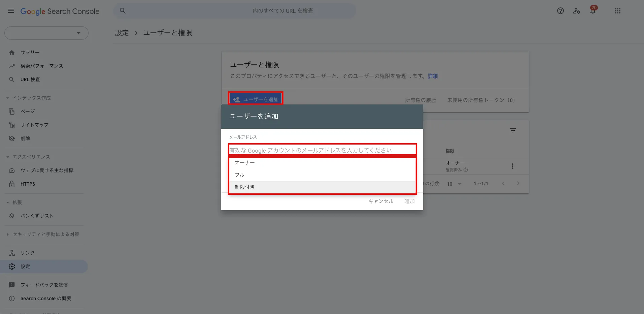Click the 設定 breadcrumb link
The image size is (644, 314).
(122, 33)
